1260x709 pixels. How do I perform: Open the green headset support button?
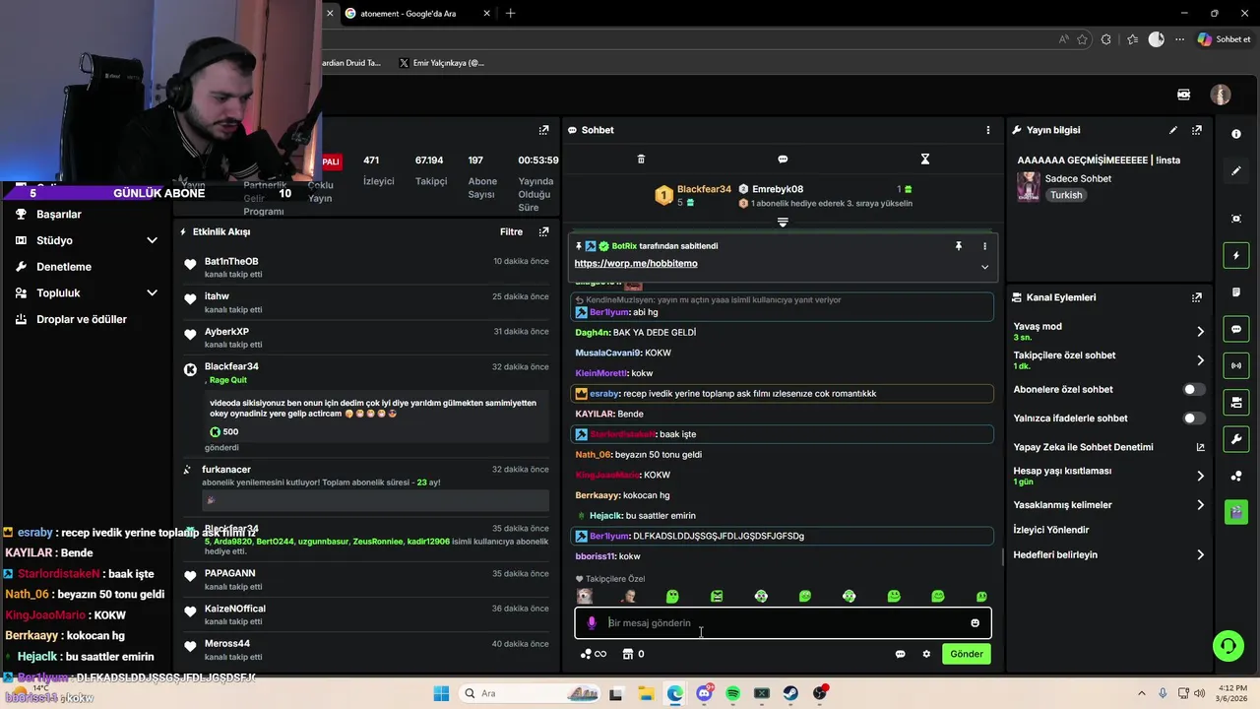tap(1228, 646)
